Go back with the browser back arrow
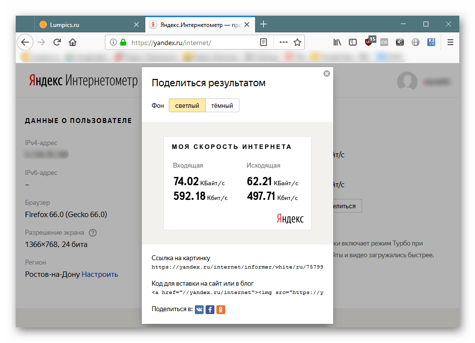 click(25, 42)
